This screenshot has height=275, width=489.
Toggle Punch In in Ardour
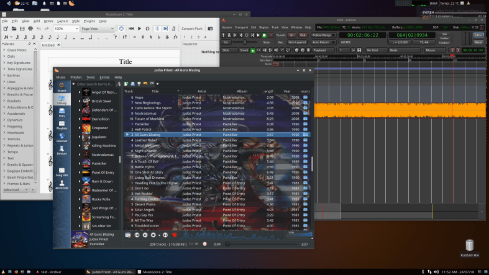coord(292,35)
